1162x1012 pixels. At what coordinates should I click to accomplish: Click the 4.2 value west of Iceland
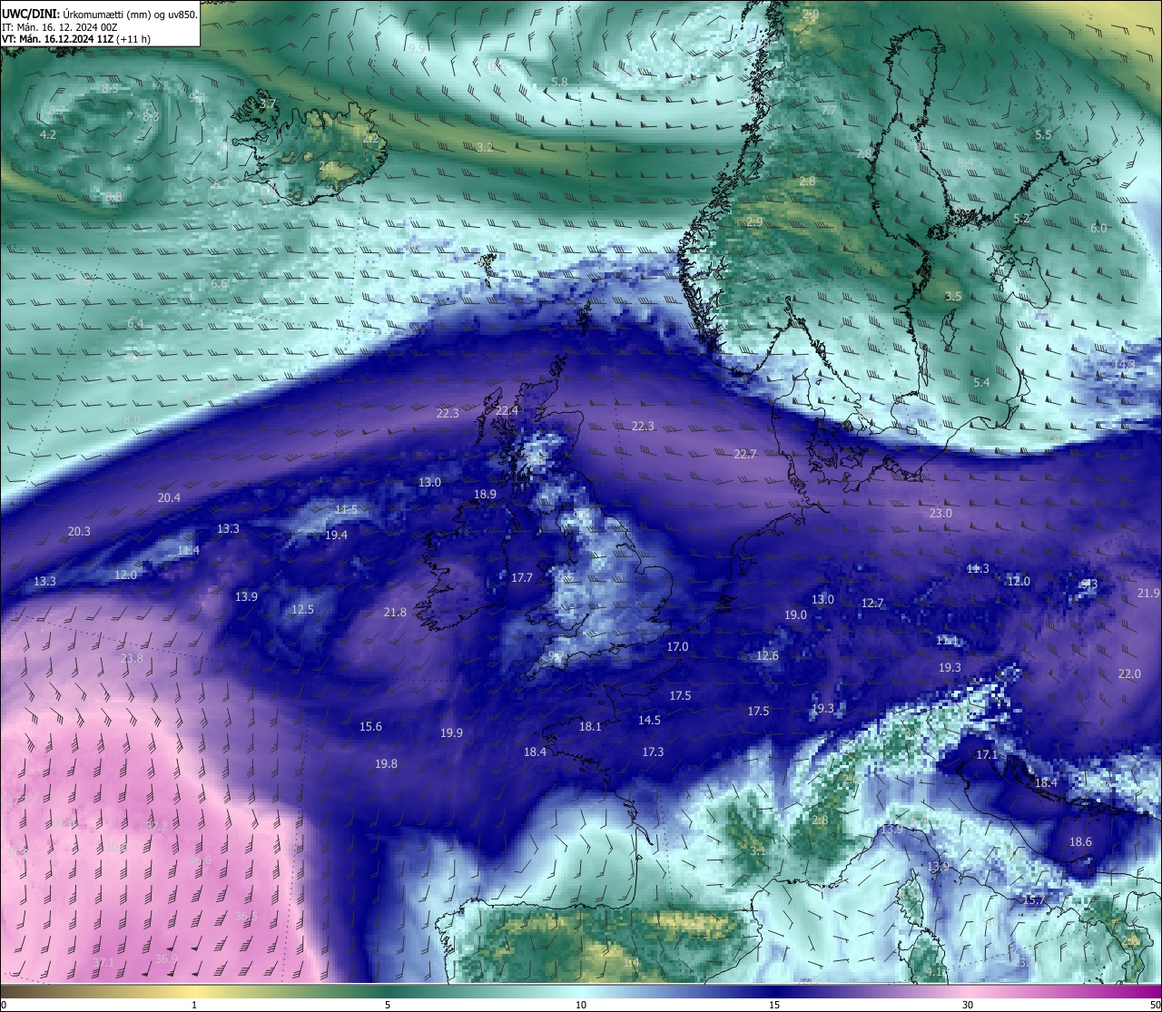(x=48, y=134)
